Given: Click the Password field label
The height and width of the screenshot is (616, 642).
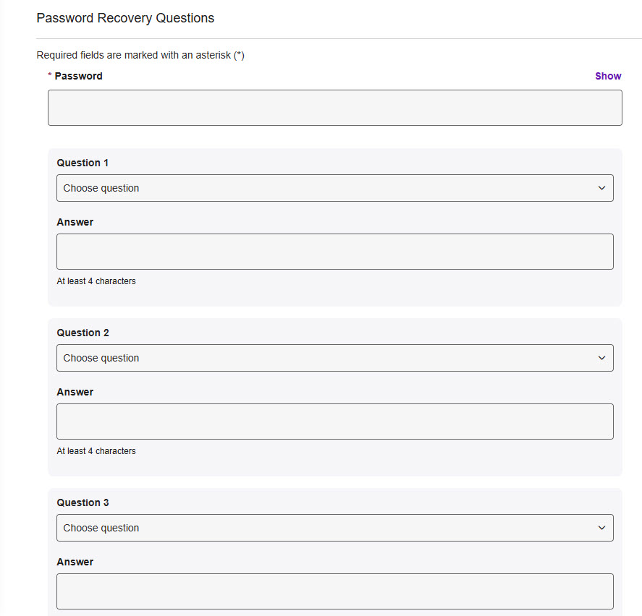Looking at the screenshot, I should [78, 76].
